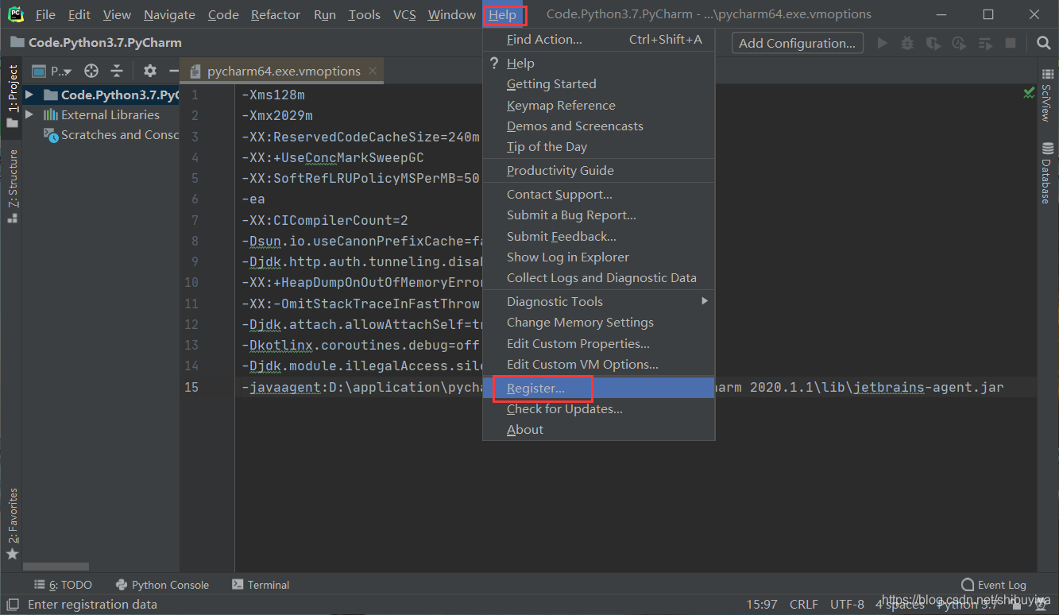Image resolution: width=1059 pixels, height=615 pixels.
Task: Open the Database side panel
Action: [1047, 173]
